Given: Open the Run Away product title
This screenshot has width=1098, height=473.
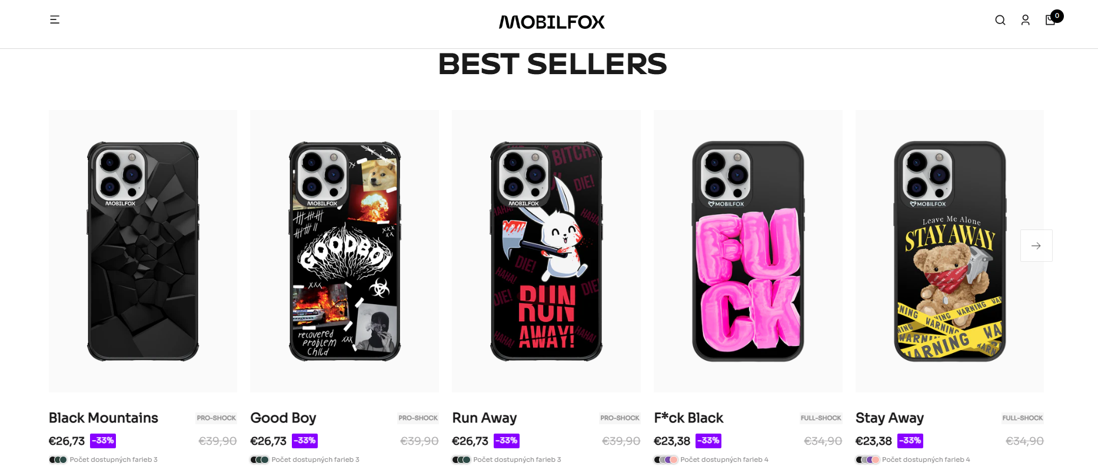Looking at the screenshot, I should click(484, 418).
